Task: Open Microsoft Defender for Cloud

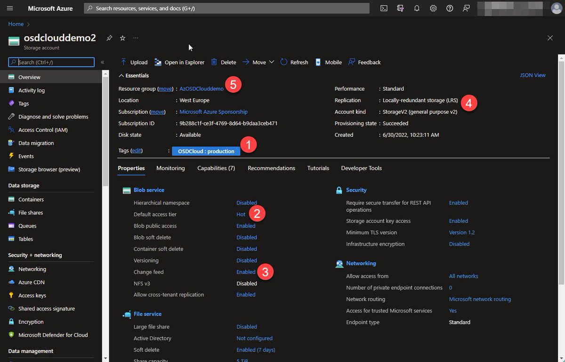Action: [x=53, y=335]
